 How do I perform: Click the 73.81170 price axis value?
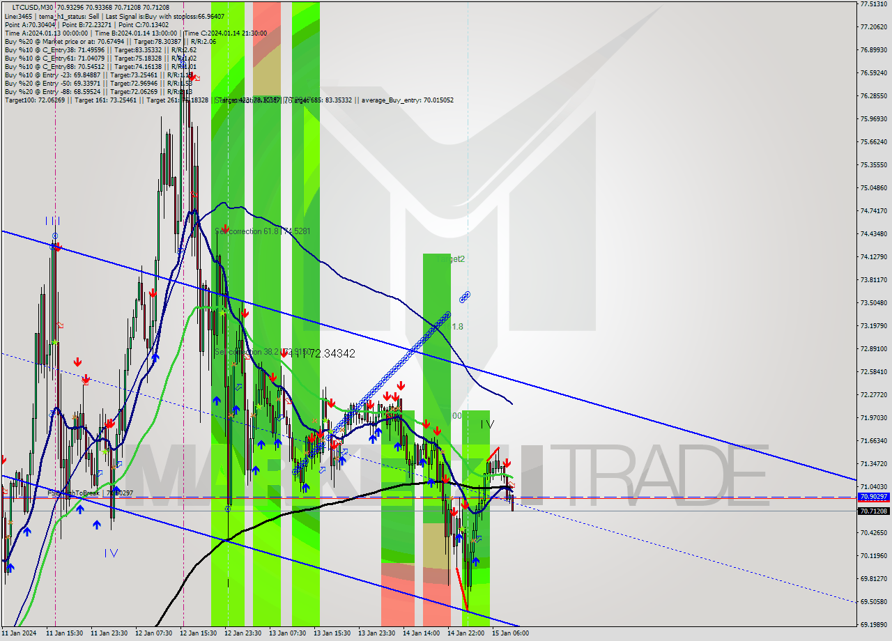point(874,280)
